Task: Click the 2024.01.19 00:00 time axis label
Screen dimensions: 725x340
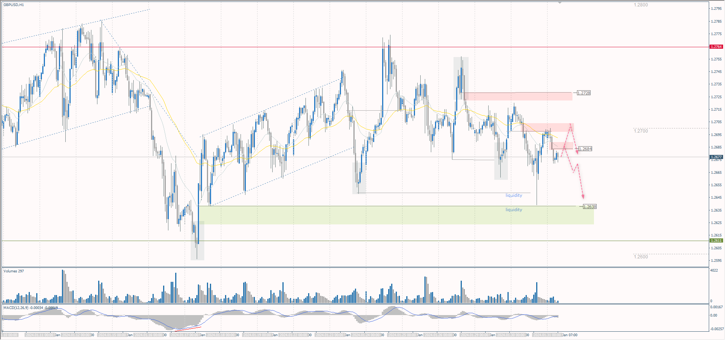Action: tap(257, 335)
